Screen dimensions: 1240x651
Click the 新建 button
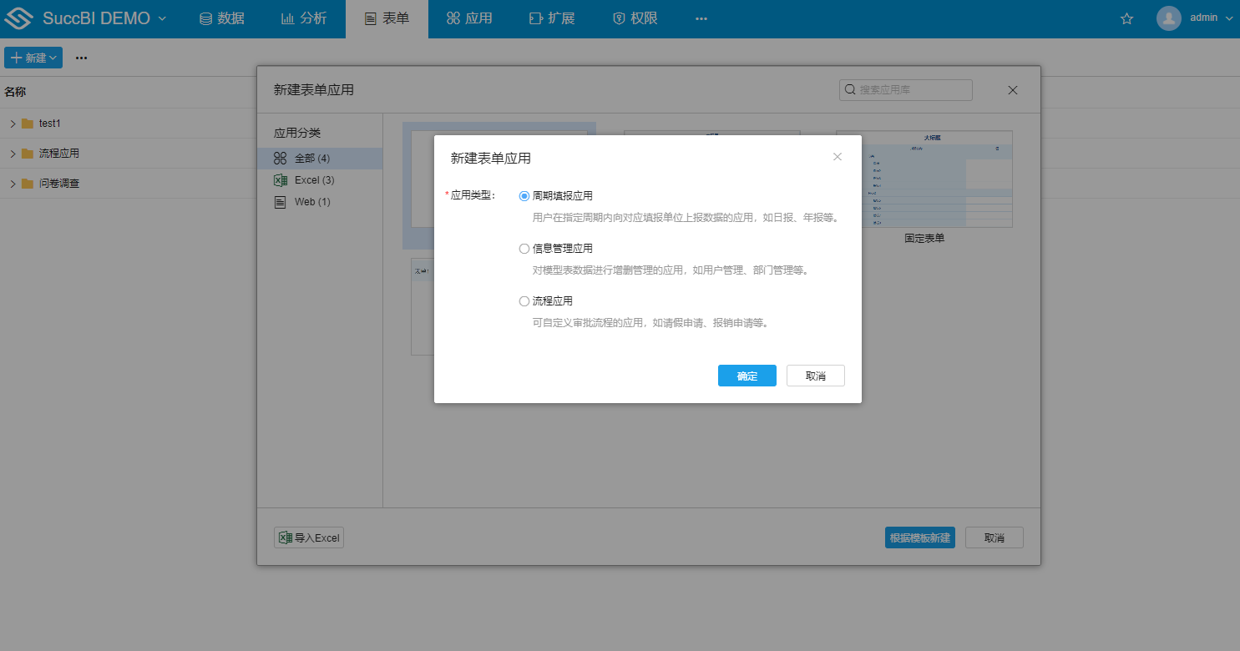[33, 58]
